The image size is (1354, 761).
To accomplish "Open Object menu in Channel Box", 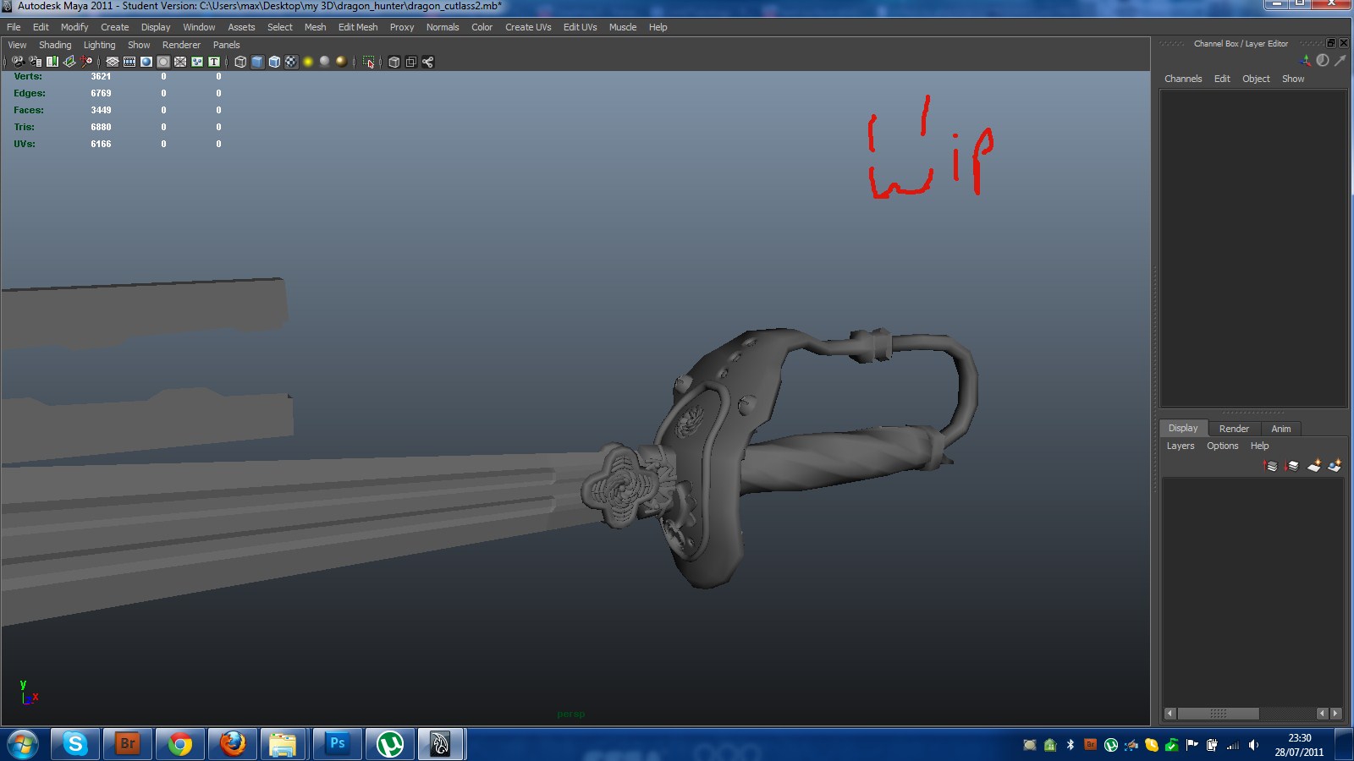I will [x=1256, y=79].
